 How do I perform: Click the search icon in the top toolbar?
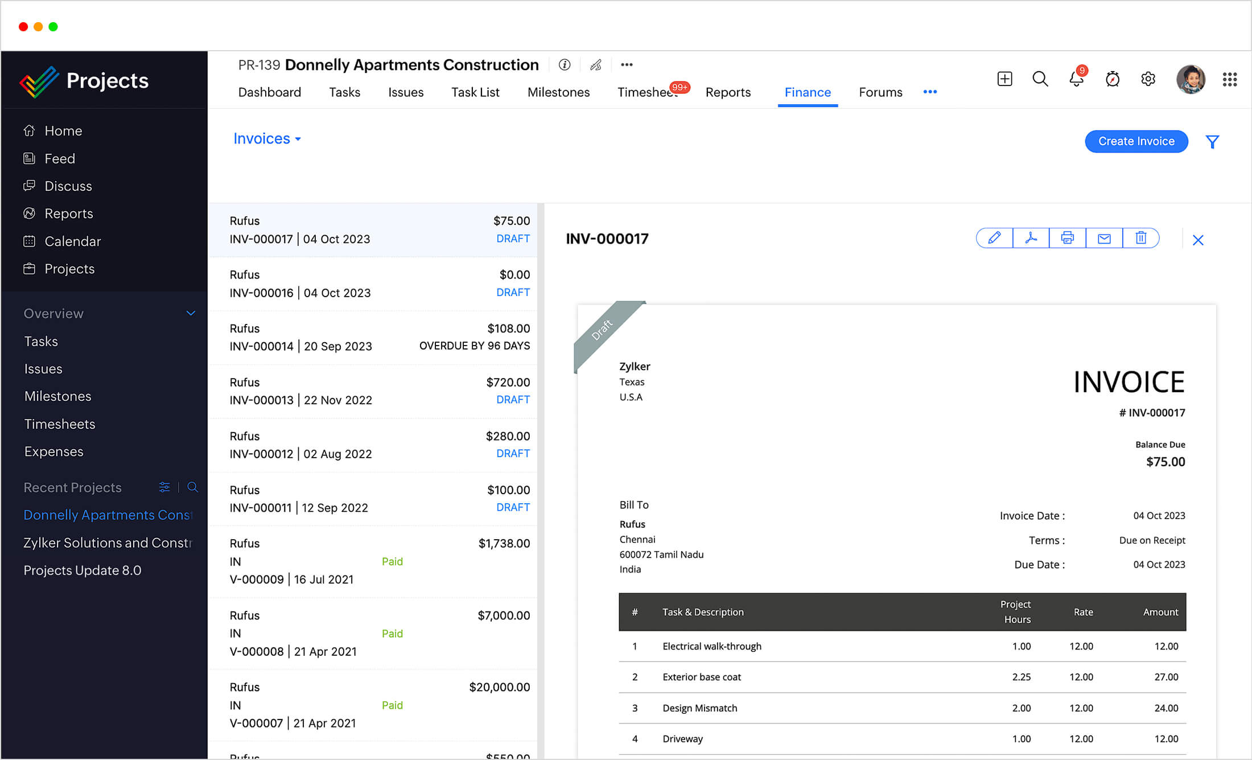pyautogui.click(x=1039, y=78)
